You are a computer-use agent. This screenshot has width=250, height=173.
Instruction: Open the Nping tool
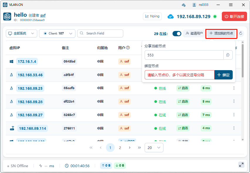pyautogui.click(x=152, y=16)
